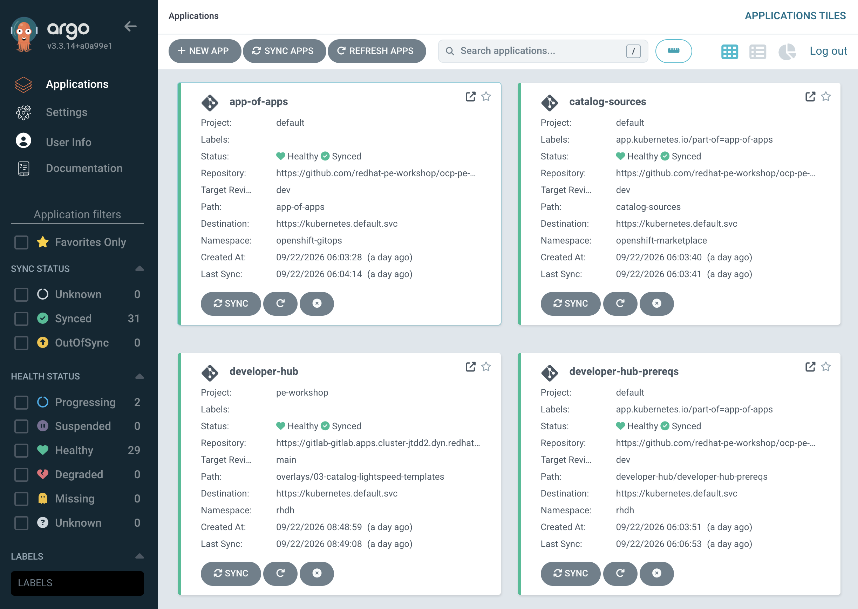Open the Settings sidebar item

pyautogui.click(x=66, y=112)
